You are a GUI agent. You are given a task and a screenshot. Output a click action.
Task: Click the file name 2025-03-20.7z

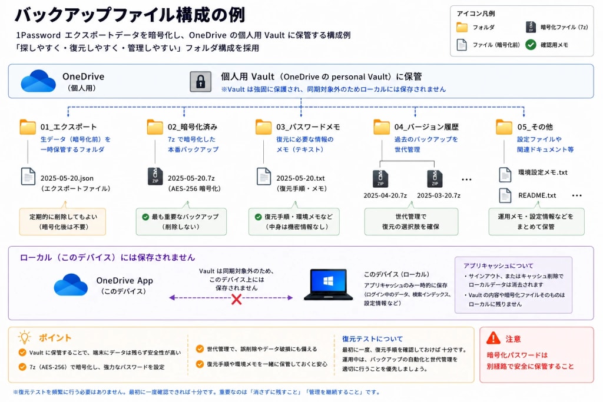click(438, 195)
